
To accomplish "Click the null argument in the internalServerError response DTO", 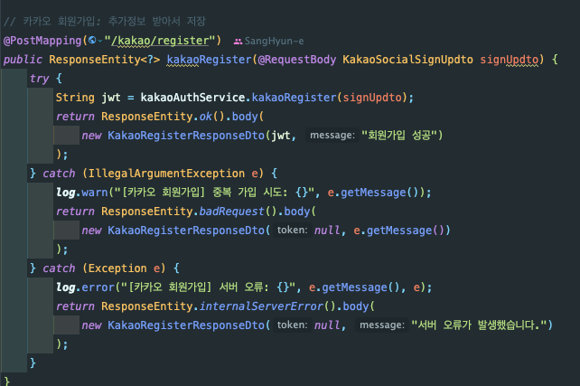I will click(x=327, y=325).
